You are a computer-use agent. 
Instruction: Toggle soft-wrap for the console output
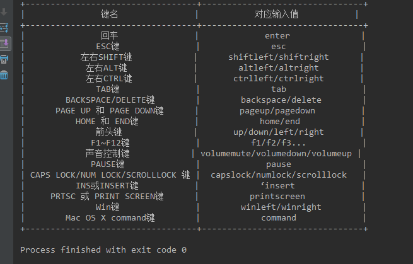click(4, 28)
